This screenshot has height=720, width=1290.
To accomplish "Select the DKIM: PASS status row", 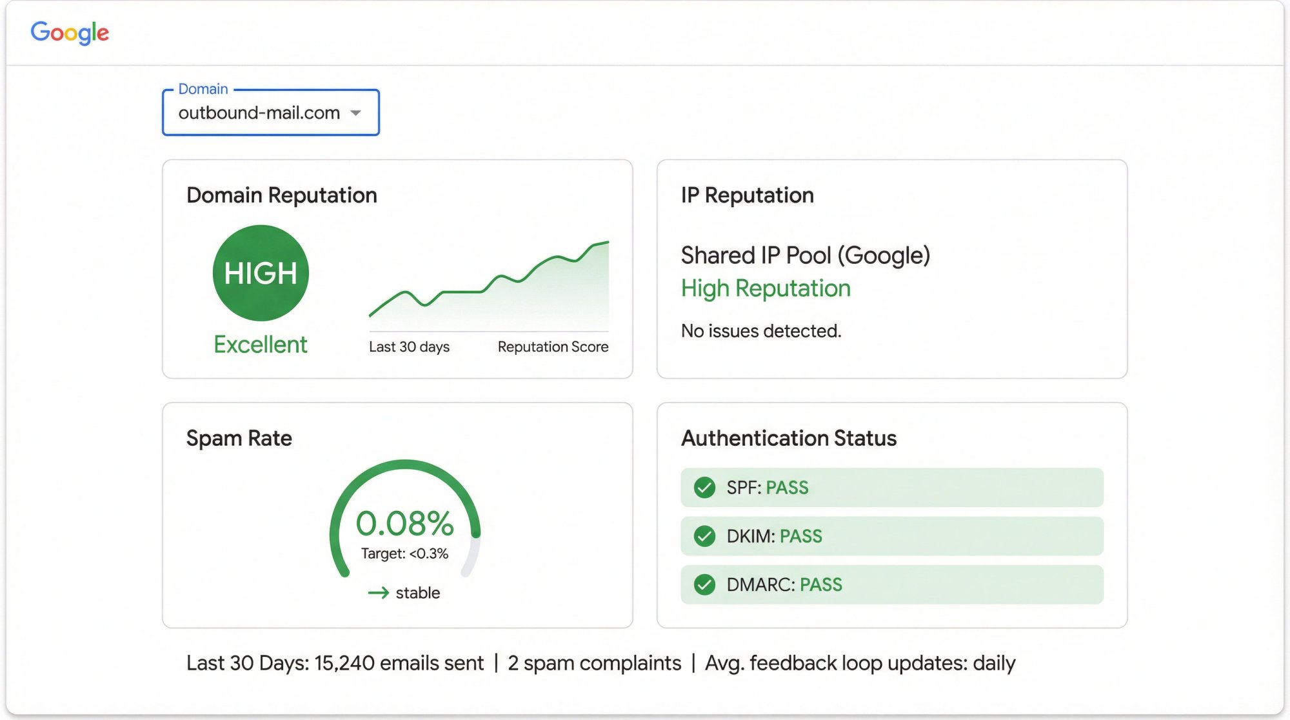I will pyautogui.click(x=892, y=535).
